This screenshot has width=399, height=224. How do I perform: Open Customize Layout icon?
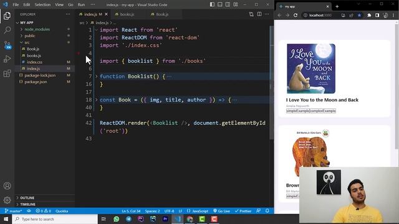pos(236,4)
